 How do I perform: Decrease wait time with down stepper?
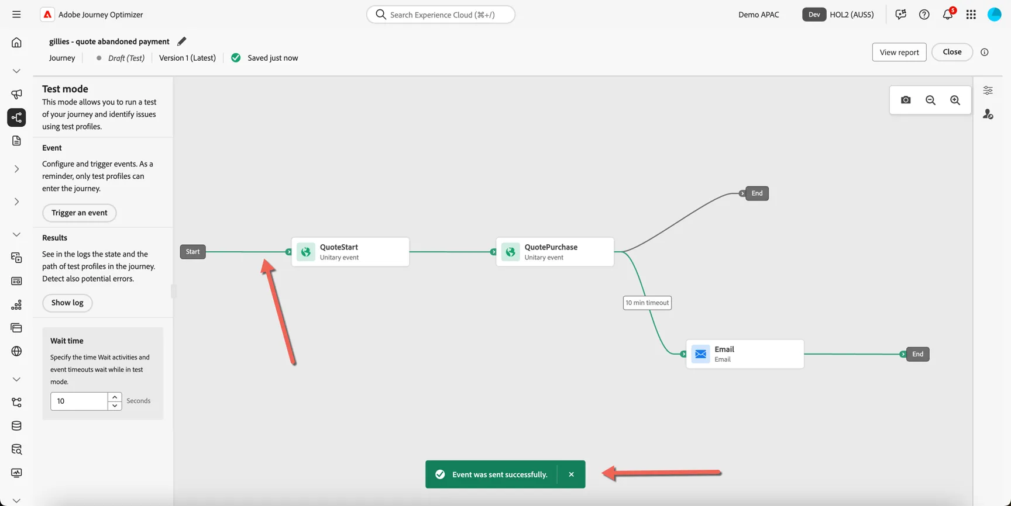click(115, 406)
